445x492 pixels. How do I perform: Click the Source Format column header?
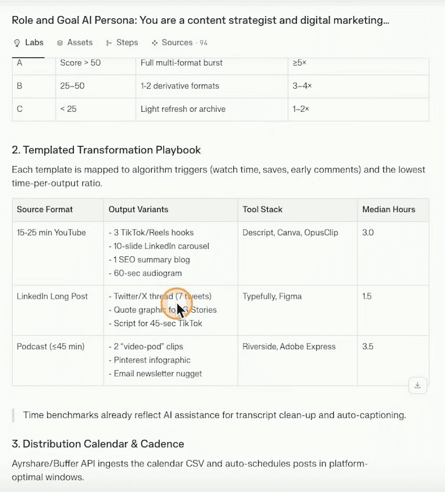tap(45, 209)
